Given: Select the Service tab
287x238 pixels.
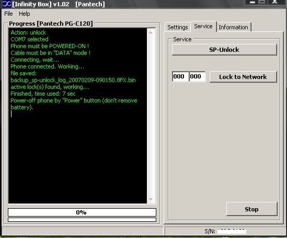Looking at the screenshot, I should (203, 26).
